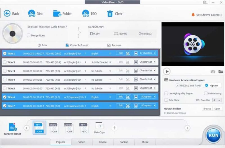Open the settings gear in title bar
The image size is (225, 148).
[205, 3]
